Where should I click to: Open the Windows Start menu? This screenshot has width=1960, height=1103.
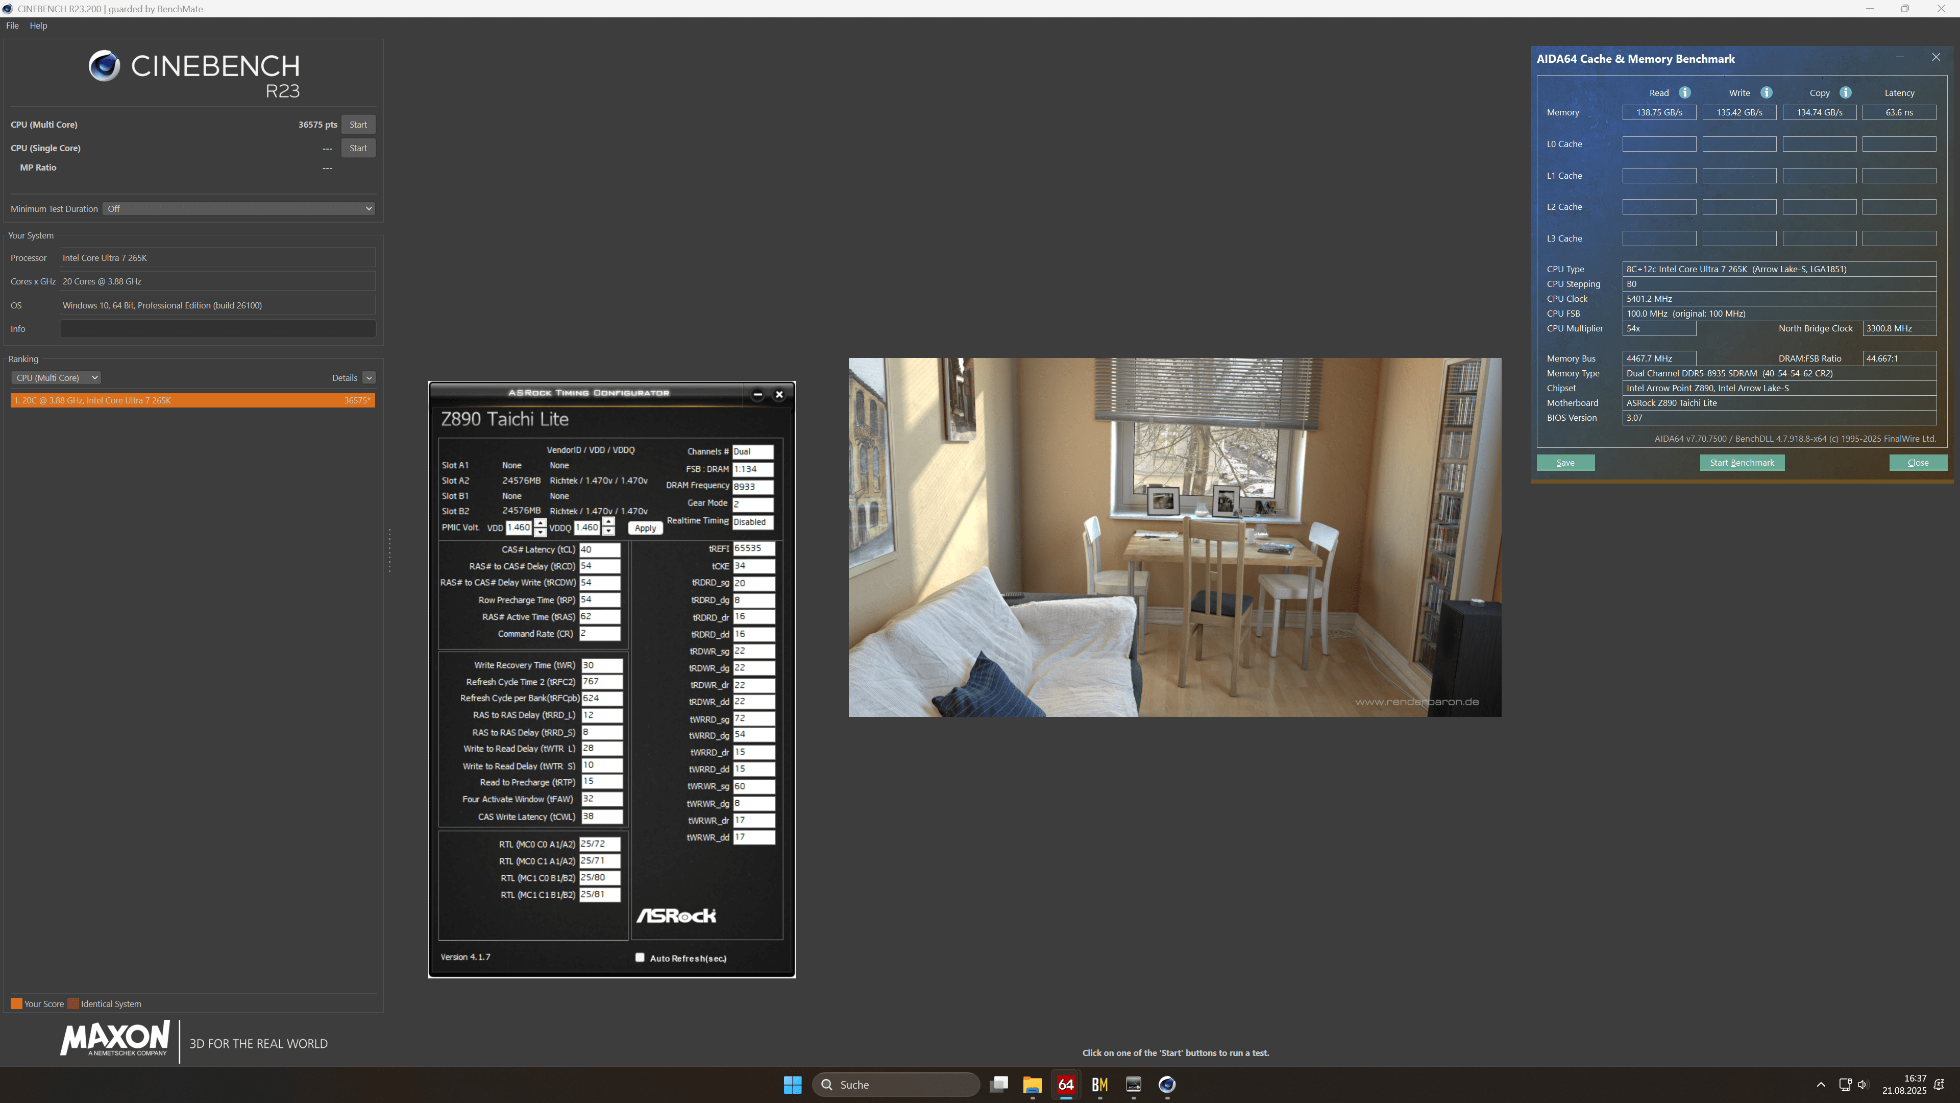[792, 1084]
